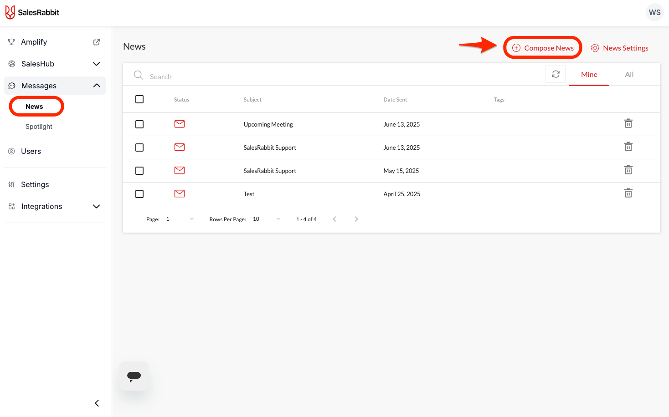The width and height of the screenshot is (669, 417).
Task: Open Amplify external link icon
Action: (x=97, y=42)
